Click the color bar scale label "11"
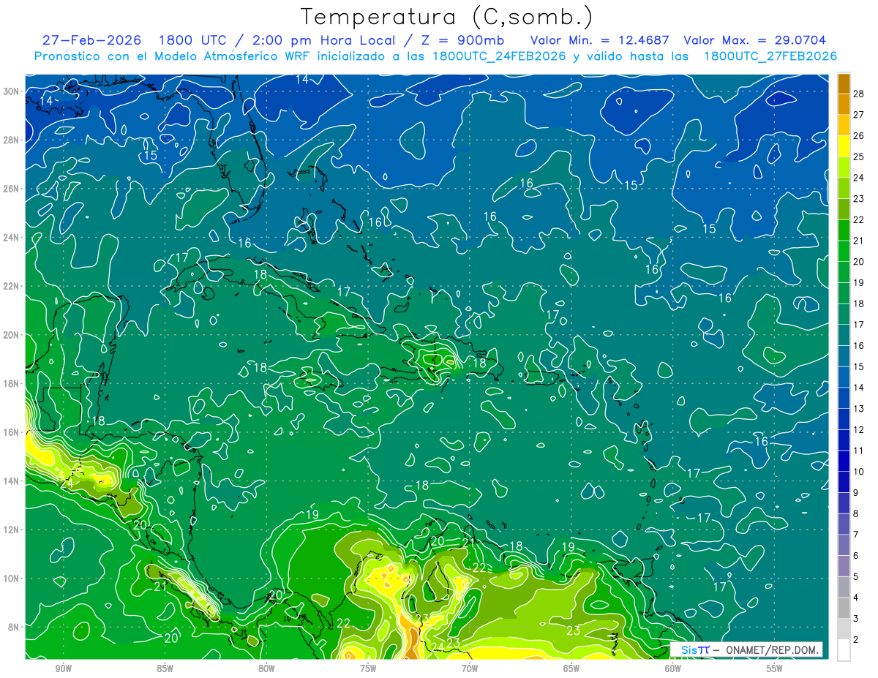The image size is (878, 678). pos(859,451)
